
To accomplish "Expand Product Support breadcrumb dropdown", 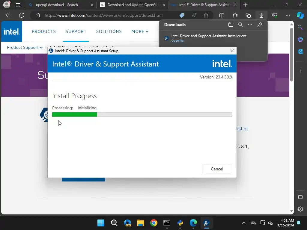I will click(x=25, y=48).
